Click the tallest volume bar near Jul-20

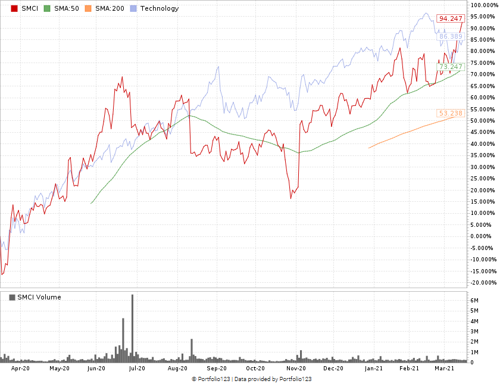tap(132, 329)
